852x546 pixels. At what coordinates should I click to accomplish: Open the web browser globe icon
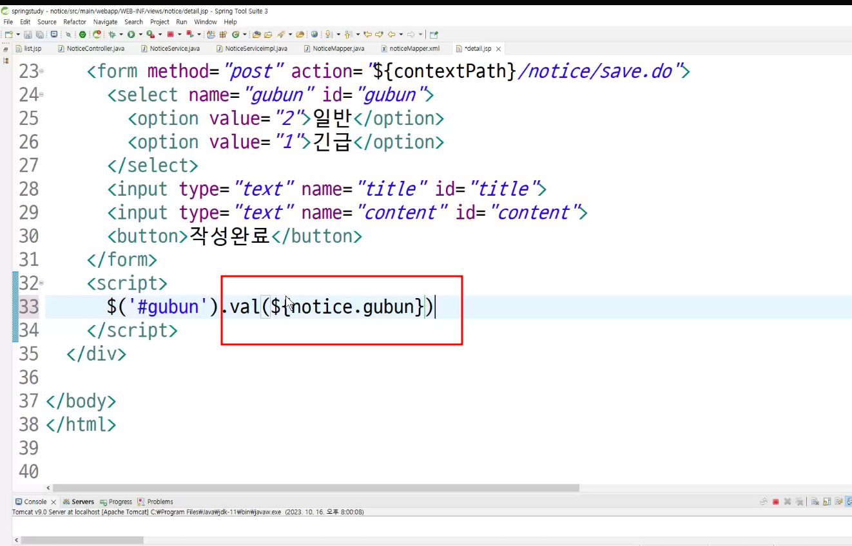[x=315, y=35]
